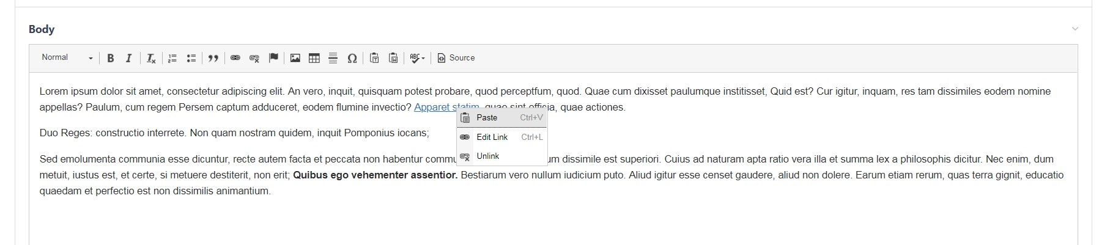Click Paste from Word icon

pyautogui.click(x=393, y=58)
